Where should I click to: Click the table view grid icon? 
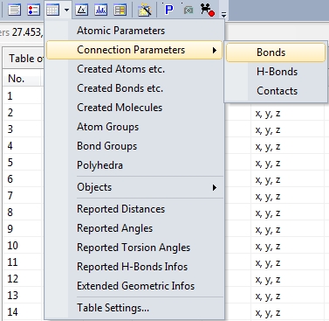pos(52,10)
